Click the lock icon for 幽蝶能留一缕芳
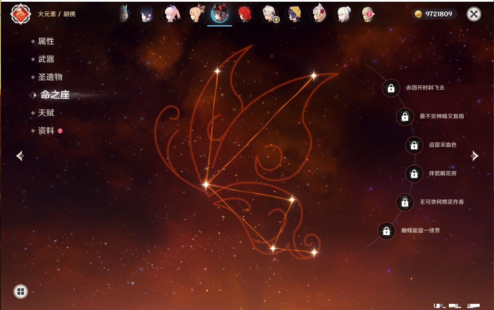The image size is (494, 310). tap(387, 231)
